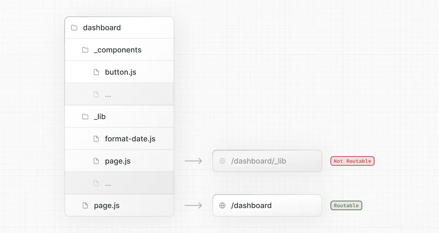This screenshot has height=233, width=439.
Task: Click the green Routable badge
Action: (x=346, y=206)
